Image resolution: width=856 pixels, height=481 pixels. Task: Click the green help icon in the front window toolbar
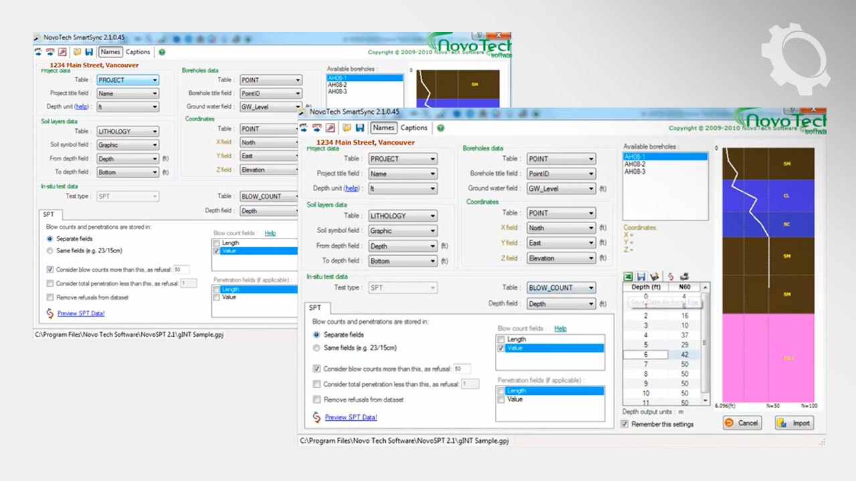click(441, 128)
